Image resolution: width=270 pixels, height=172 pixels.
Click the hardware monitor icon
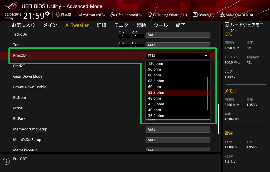pos(227,25)
